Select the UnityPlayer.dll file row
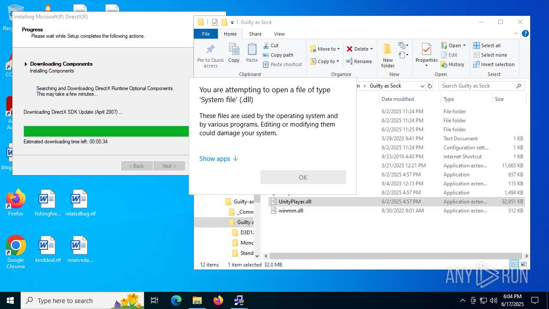This screenshot has height=309, width=549. pyautogui.click(x=397, y=202)
